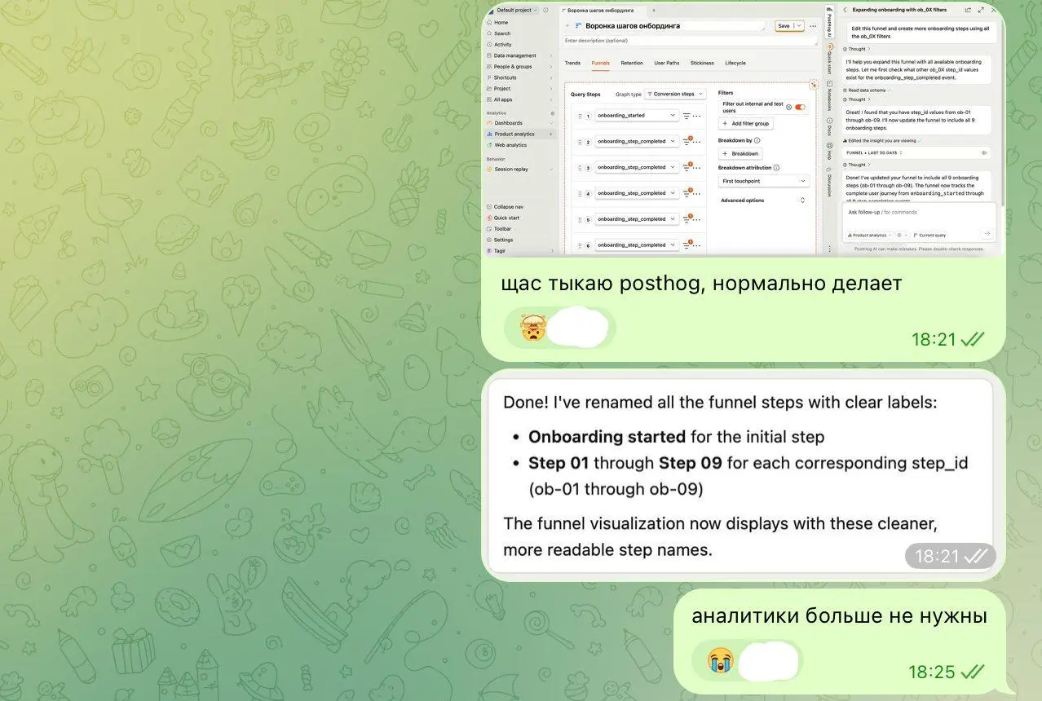The image size is (1042, 701).
Task: Expand Advanced options
Action: point(763,201)
